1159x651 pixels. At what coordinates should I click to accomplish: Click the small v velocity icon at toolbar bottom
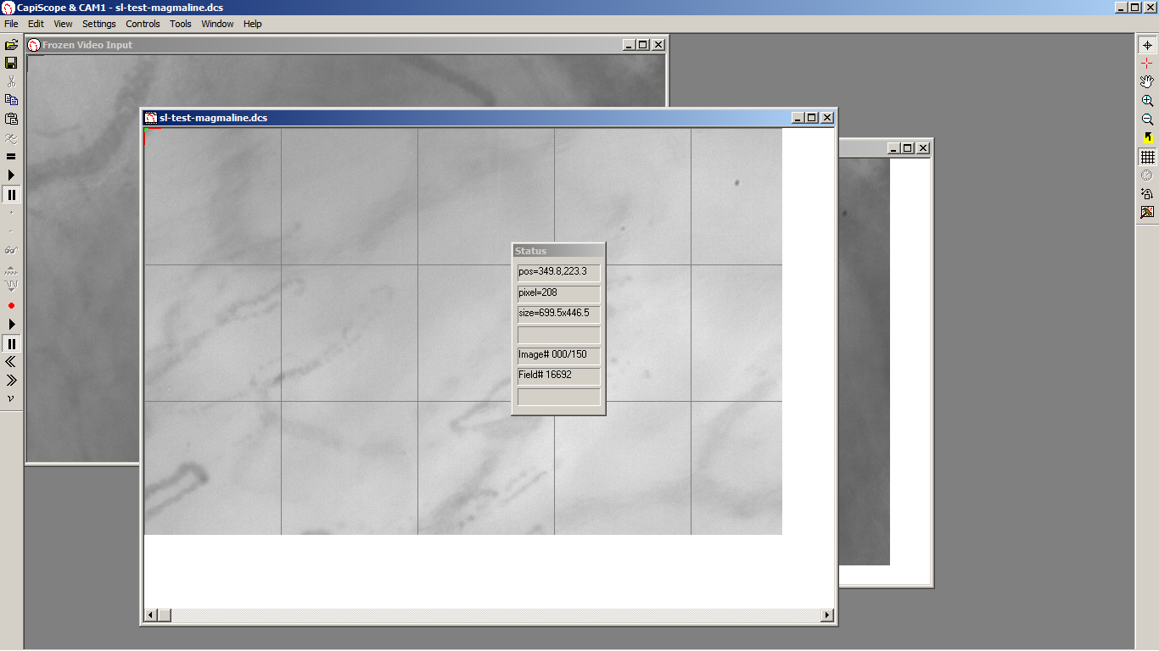pos(11,398)
